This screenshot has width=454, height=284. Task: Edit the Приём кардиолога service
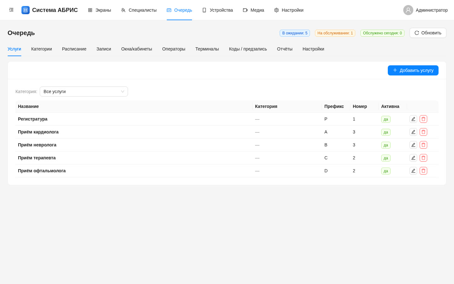point(413,132)
